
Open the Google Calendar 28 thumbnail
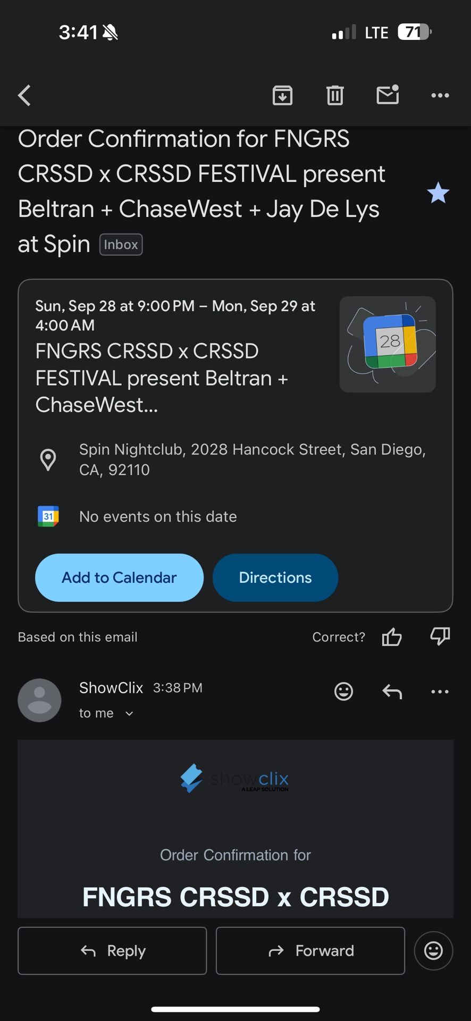(388, 344)
